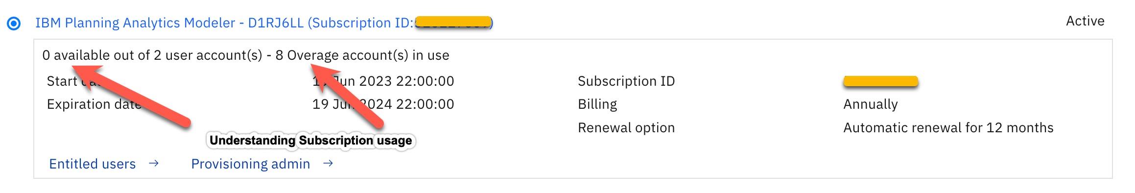Click the arrow icon beside Provisioning admin

click(328, 163)
